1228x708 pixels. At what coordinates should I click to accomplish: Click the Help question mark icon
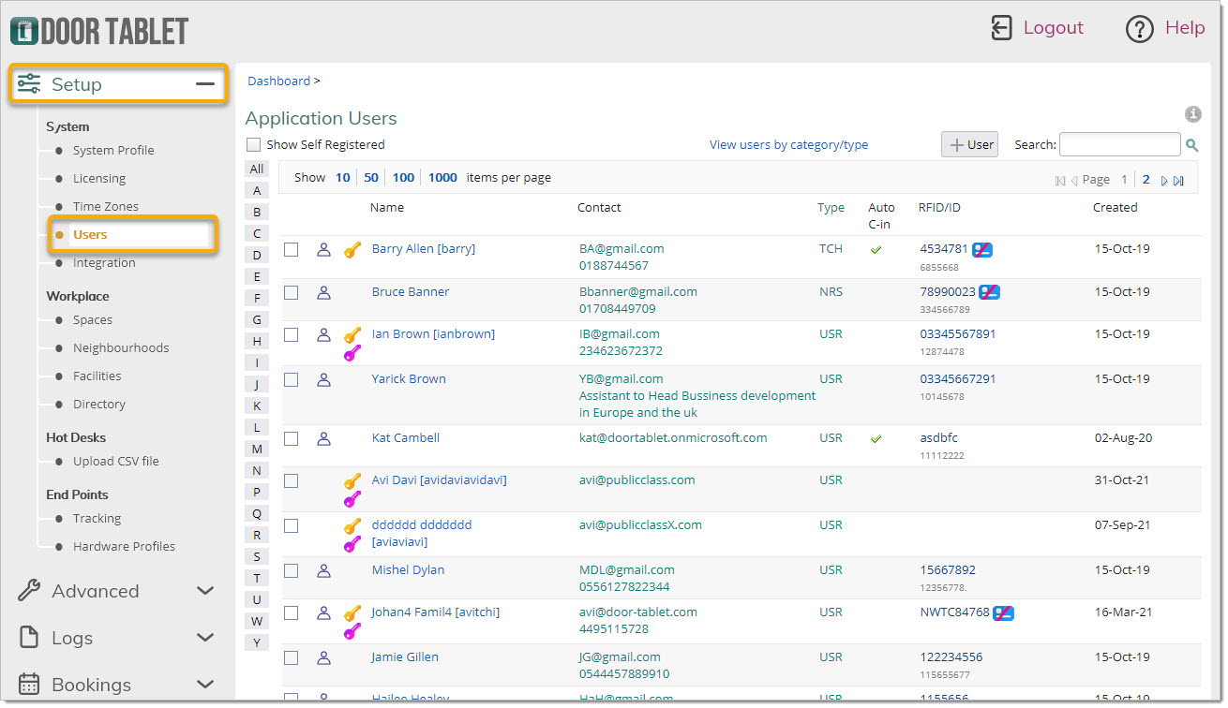(1138, 29)
